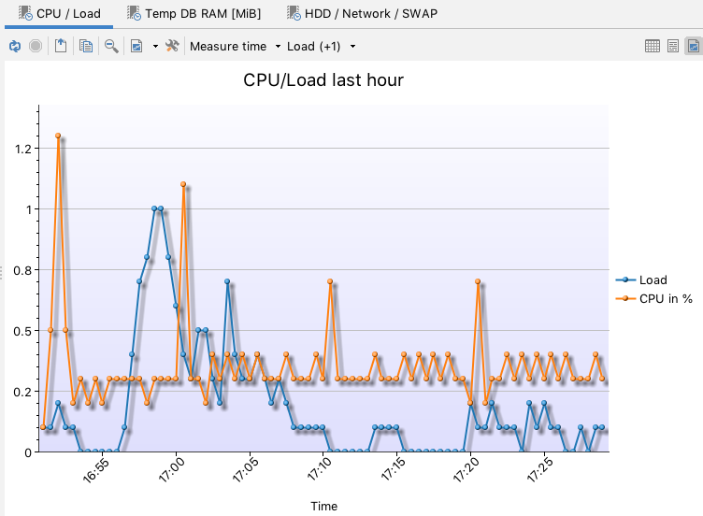This screenshot has width=703, height=516.
Task: Click the chart title CPU/Load last hour
Action: (323, 80)
